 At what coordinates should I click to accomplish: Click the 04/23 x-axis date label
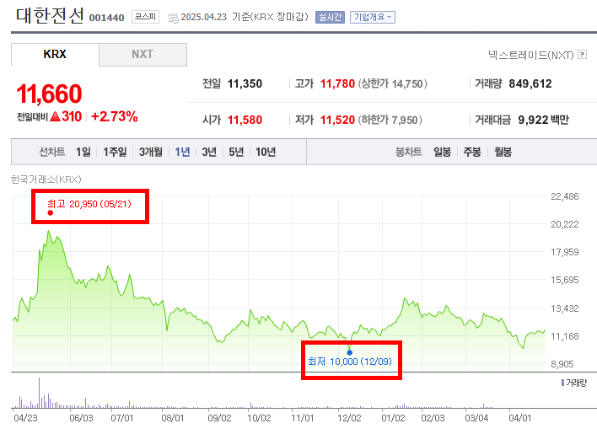(x=26, y=418)
